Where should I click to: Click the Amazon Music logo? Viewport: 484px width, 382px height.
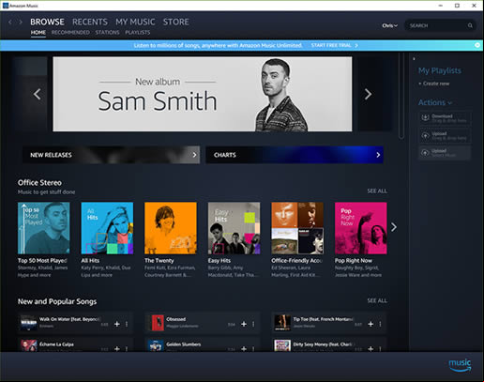click(460, 365)
